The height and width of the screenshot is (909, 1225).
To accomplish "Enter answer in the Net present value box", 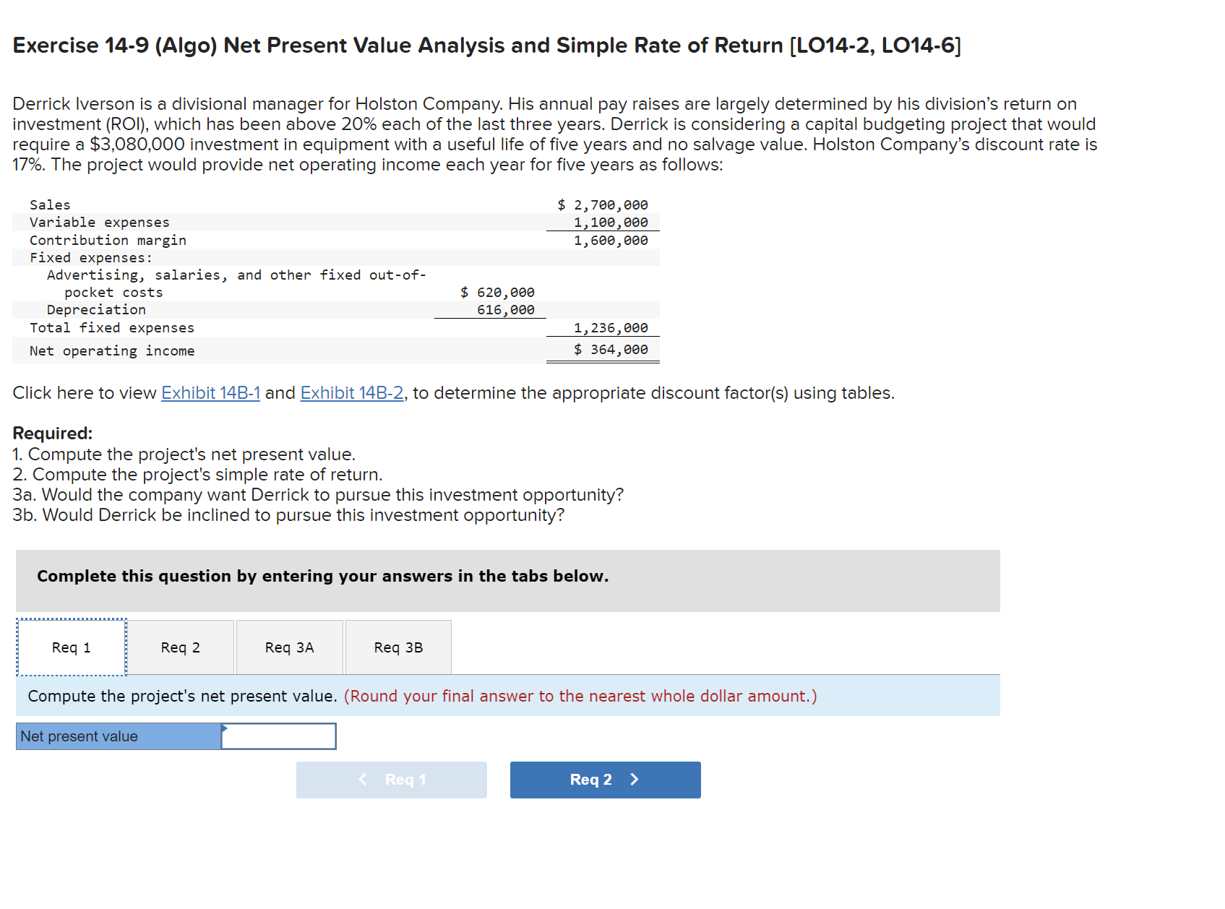I will [279, 736].
